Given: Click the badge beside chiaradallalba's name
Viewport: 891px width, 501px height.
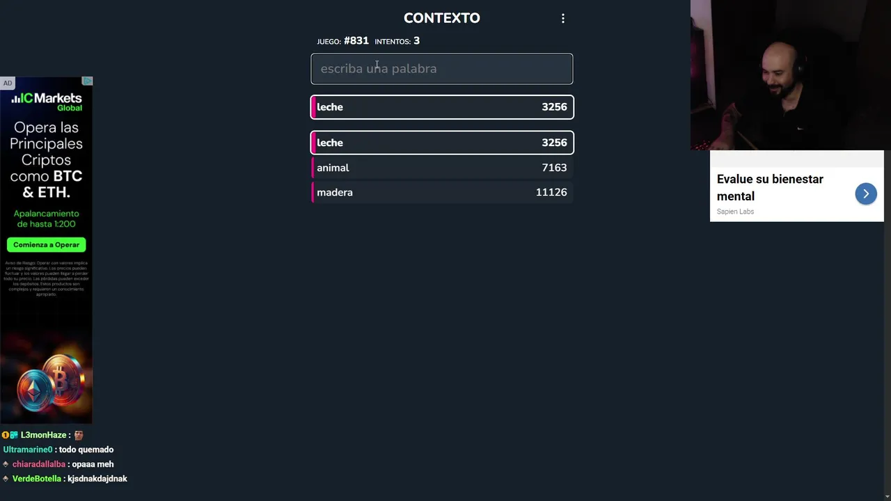Looking at the screenshot, I should click(6, 464).
